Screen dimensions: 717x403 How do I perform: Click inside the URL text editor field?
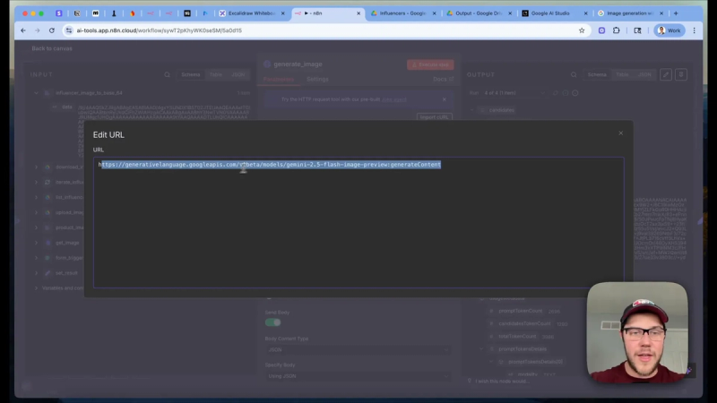pyautogui.click(x=358, y=222)
